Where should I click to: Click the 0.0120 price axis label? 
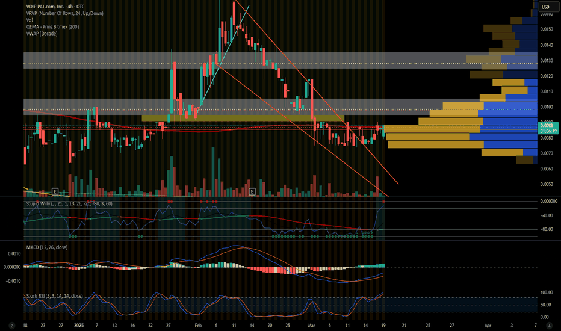547,76
